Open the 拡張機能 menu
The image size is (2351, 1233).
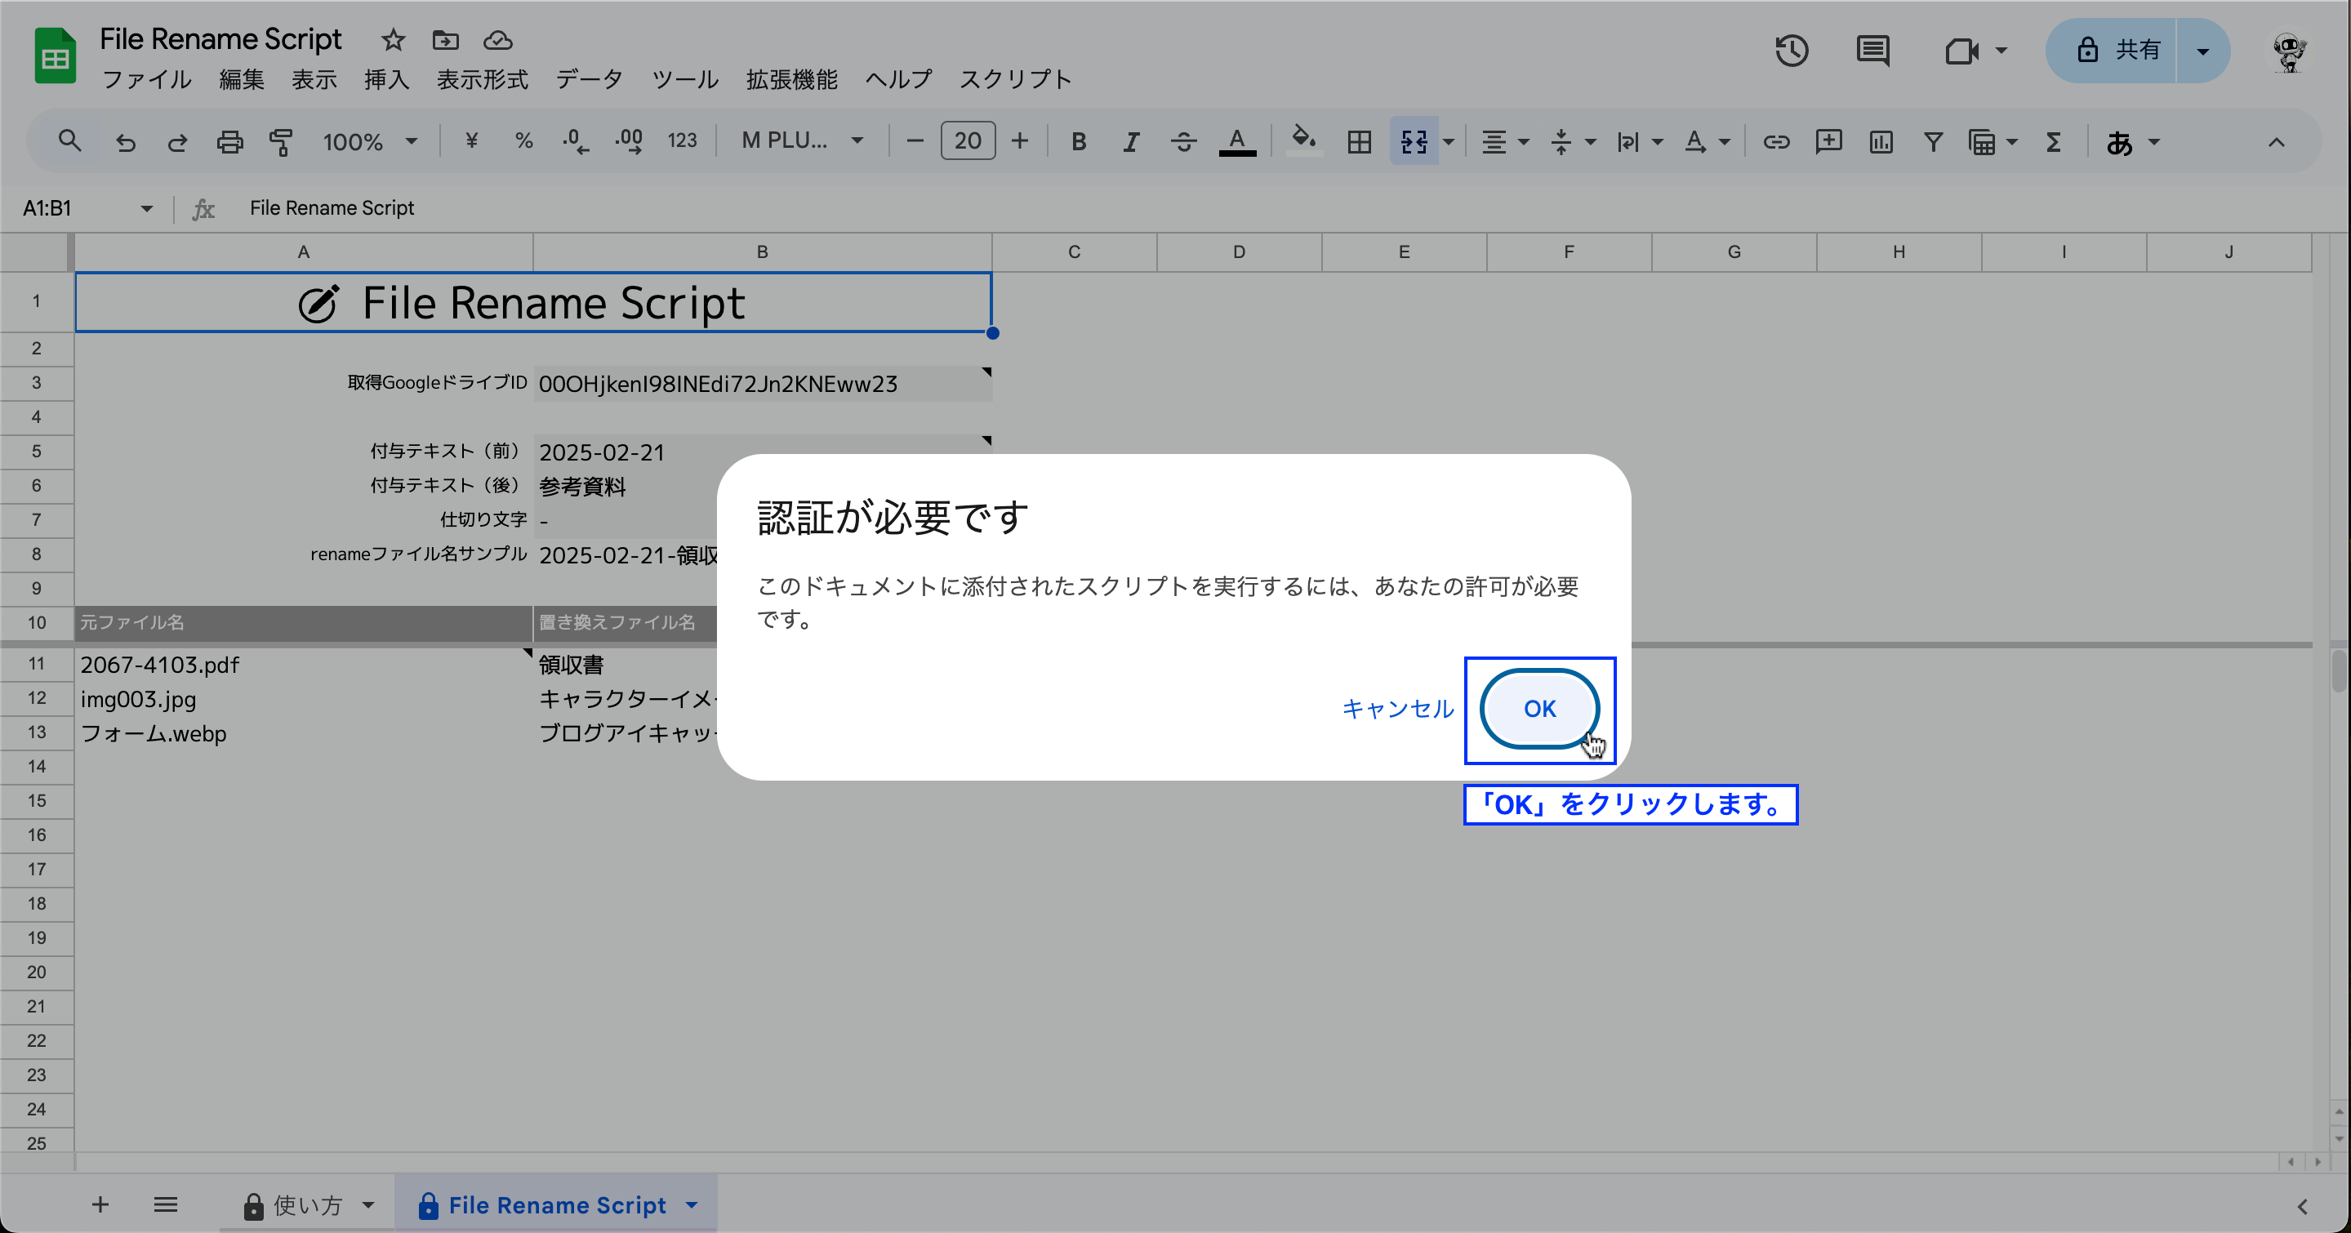(x=791, y=79)
